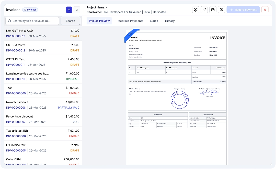Open invoice INV-00000012 GST UM test 2

pos(43,48)
